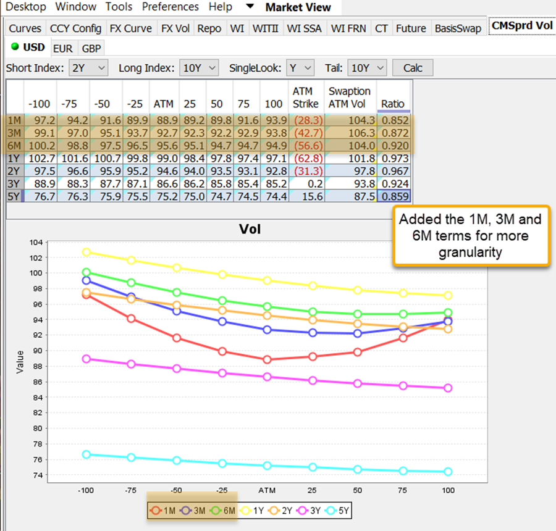Image resolution: width=556 pixels, height=531 pixels.
Task: Click the 5Y legend entry
Action: [337, 511]
